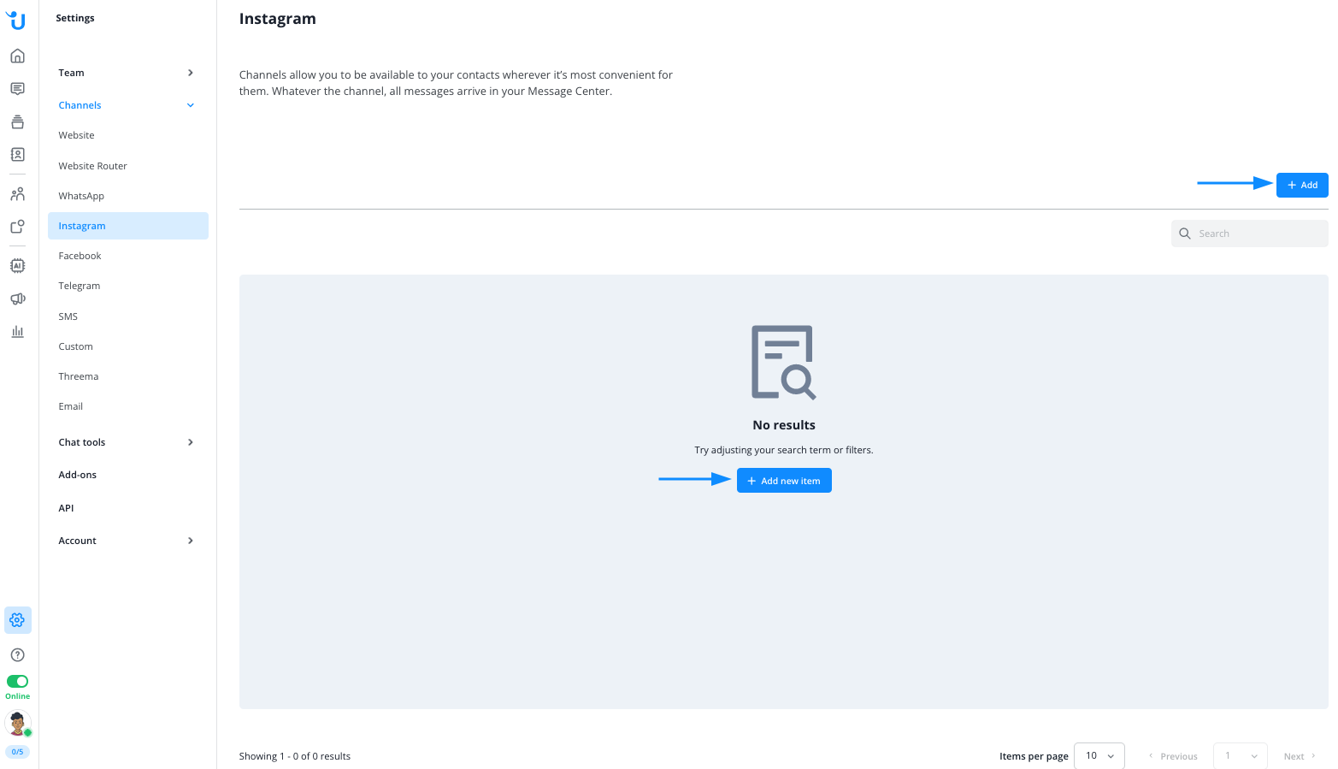Open the analytics bar chart icon
1338x769 pixels.
click(x=17, y=331)
